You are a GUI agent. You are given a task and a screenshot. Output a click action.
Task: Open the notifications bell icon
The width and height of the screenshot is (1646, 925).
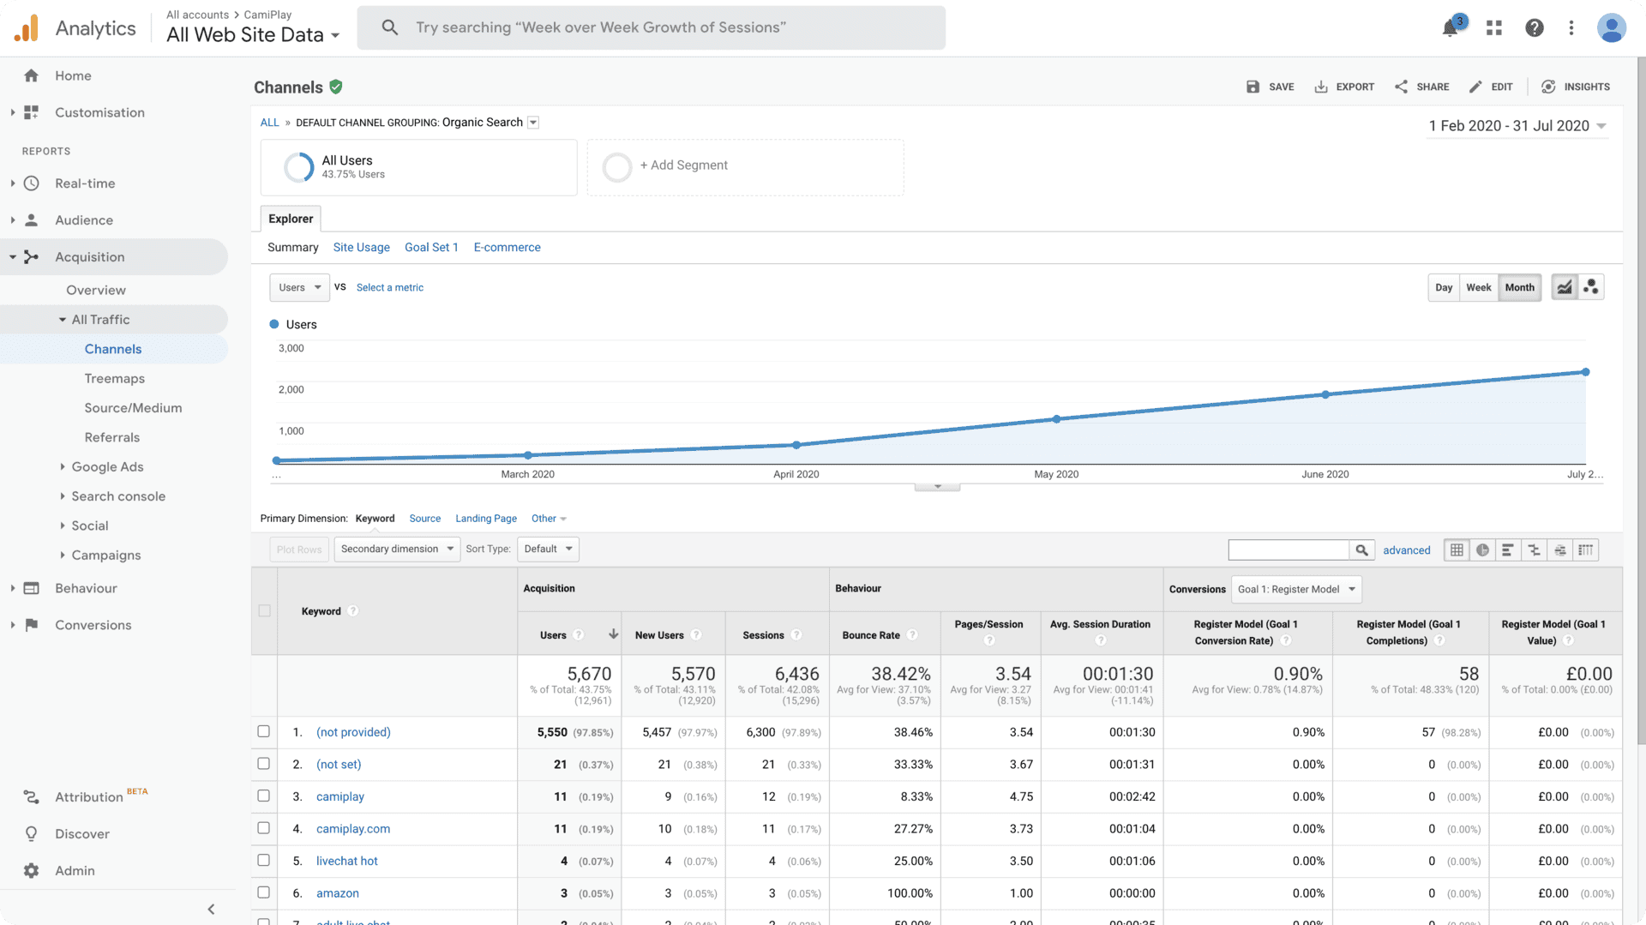coord(1450,28)
